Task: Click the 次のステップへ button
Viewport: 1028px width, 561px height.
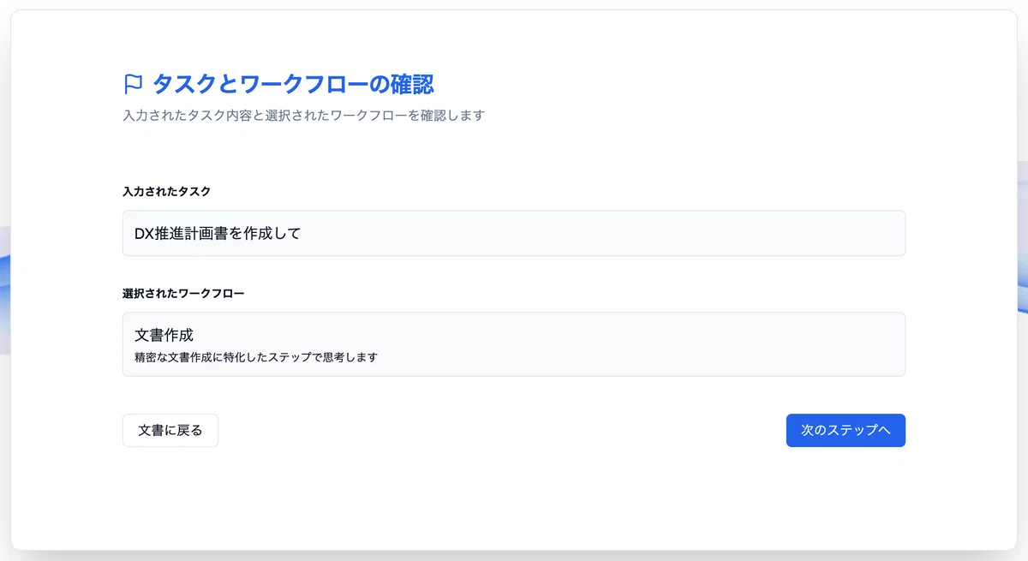Action: click(x=846, y=431)
